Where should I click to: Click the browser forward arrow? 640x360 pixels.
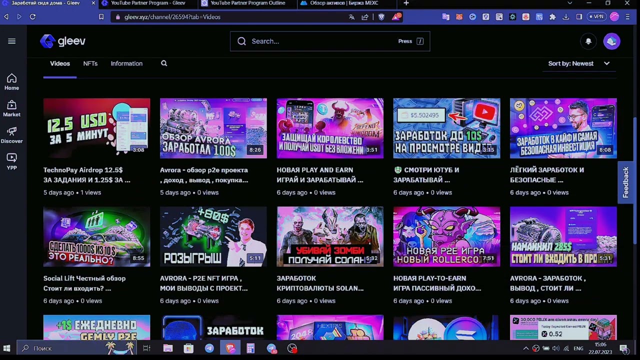click(19, 16)
